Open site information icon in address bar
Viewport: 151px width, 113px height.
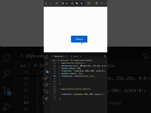point(63,3)
